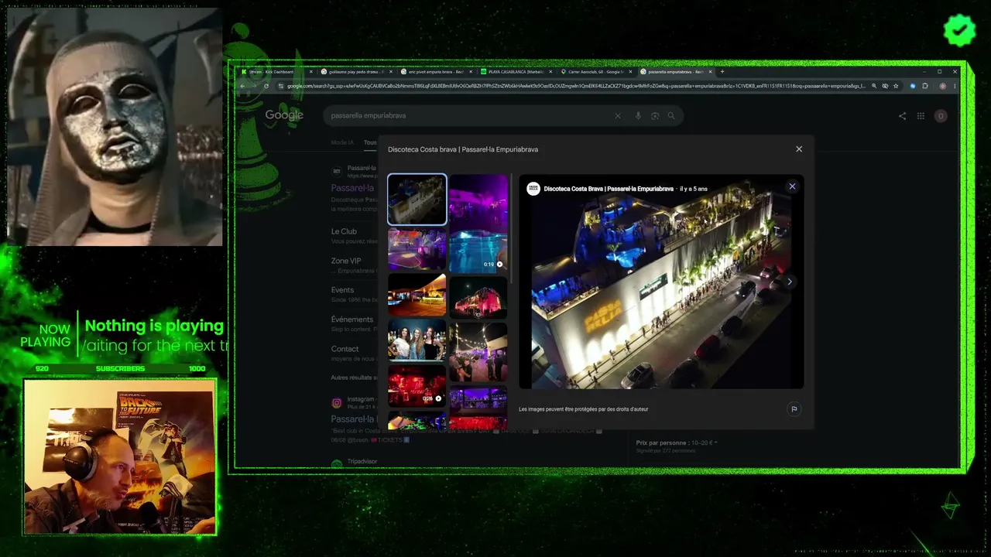The height and width of the screenshot is (557, 991).
Task: Bookmark this page with the star icon
Action: click(x=896, y=86)
